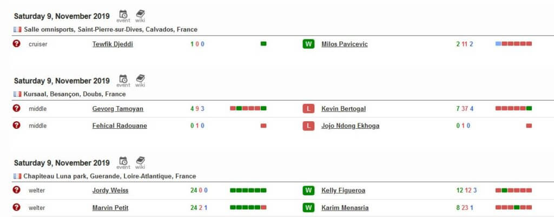Open the wiki icon for Saint-Pierre-sur-Dives card
This screenshot has width=554, height=217.
[140, 16]
